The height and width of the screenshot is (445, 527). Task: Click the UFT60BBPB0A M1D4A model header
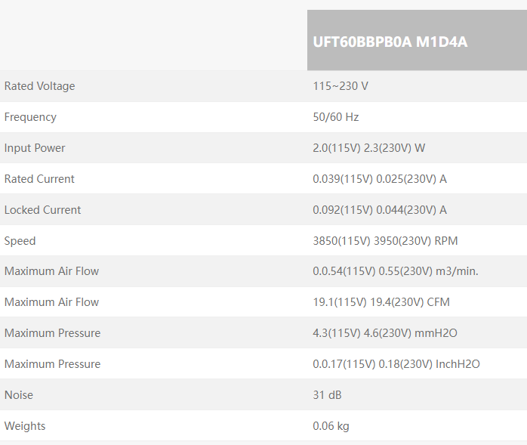pos(390,42)
